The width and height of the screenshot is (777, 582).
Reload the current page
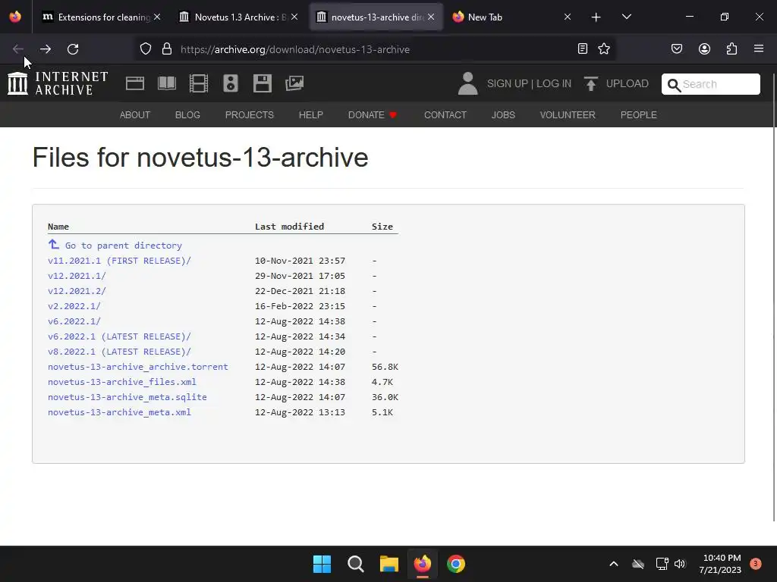(x=73, y=49)
